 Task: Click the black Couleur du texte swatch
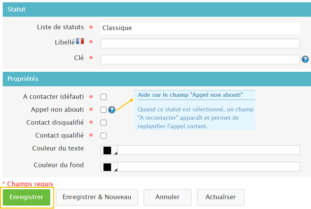pyautogui.click(x=107, y=150)
